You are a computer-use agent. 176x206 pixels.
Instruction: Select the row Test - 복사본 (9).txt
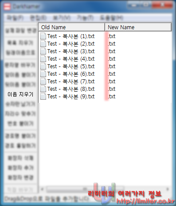click(105, 97)
